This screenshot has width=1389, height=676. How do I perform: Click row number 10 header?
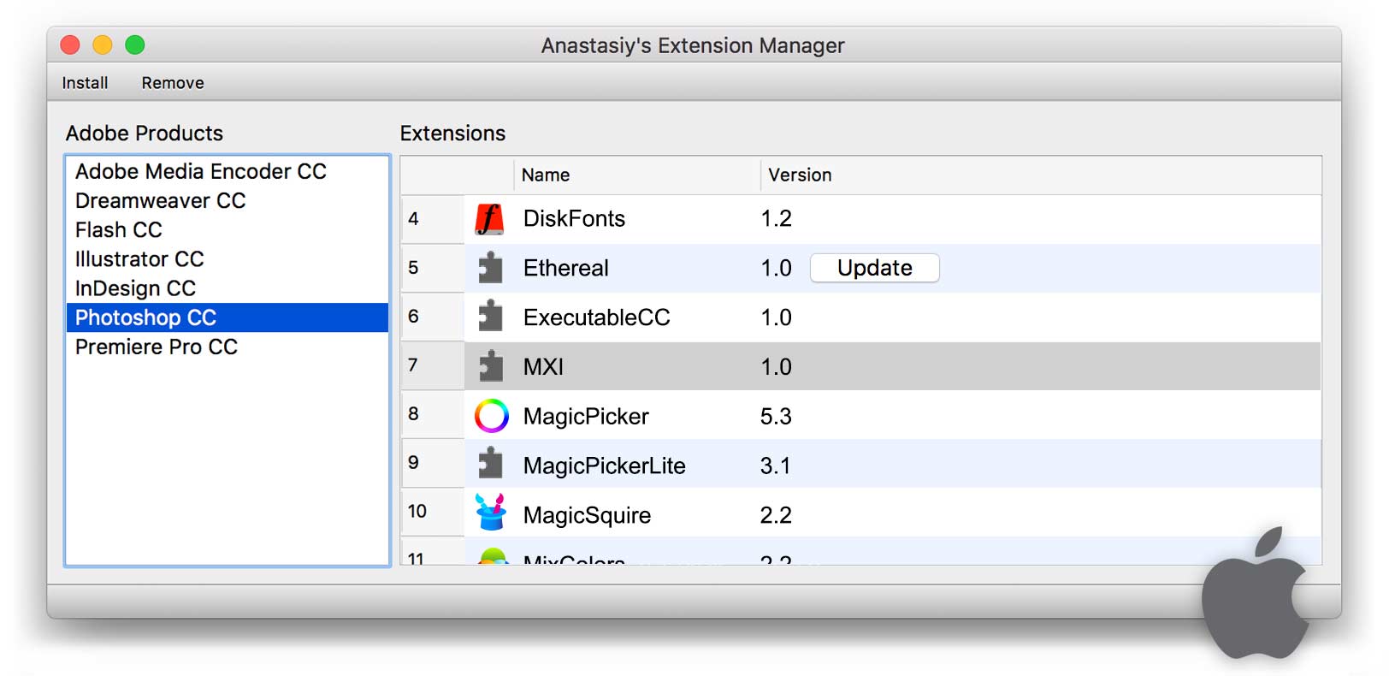pos(433,512)
